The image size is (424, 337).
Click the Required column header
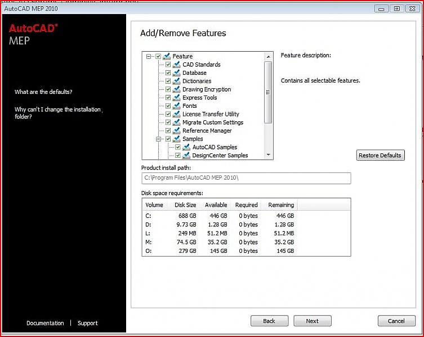pos(246,205)
